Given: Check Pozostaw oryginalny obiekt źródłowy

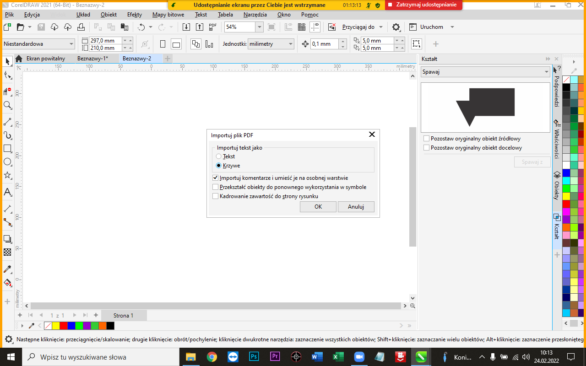Looking at the screenshot, I should point(427,139).
